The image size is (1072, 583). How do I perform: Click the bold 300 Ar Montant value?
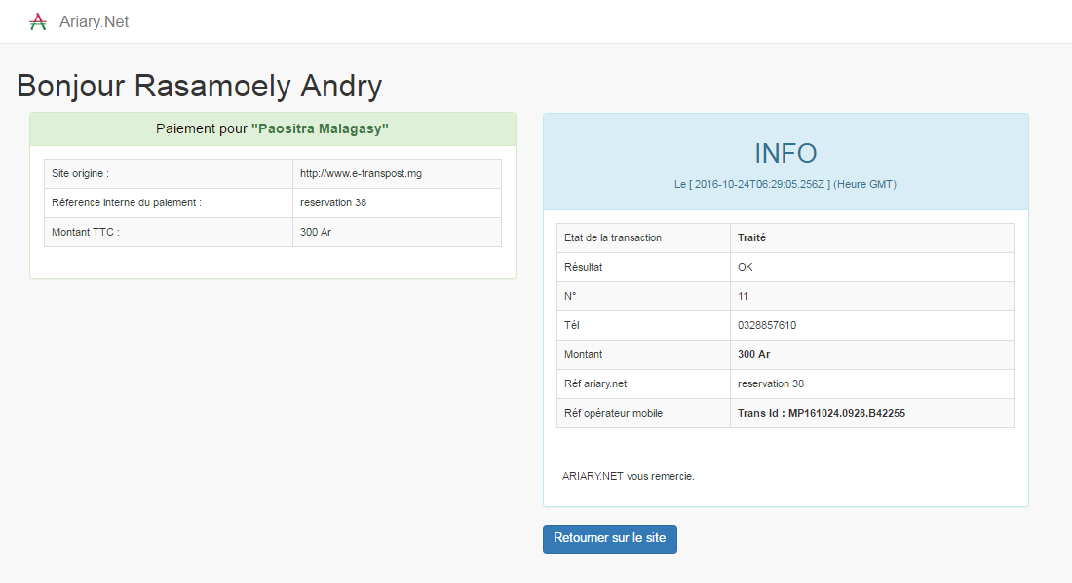[753, 354]
